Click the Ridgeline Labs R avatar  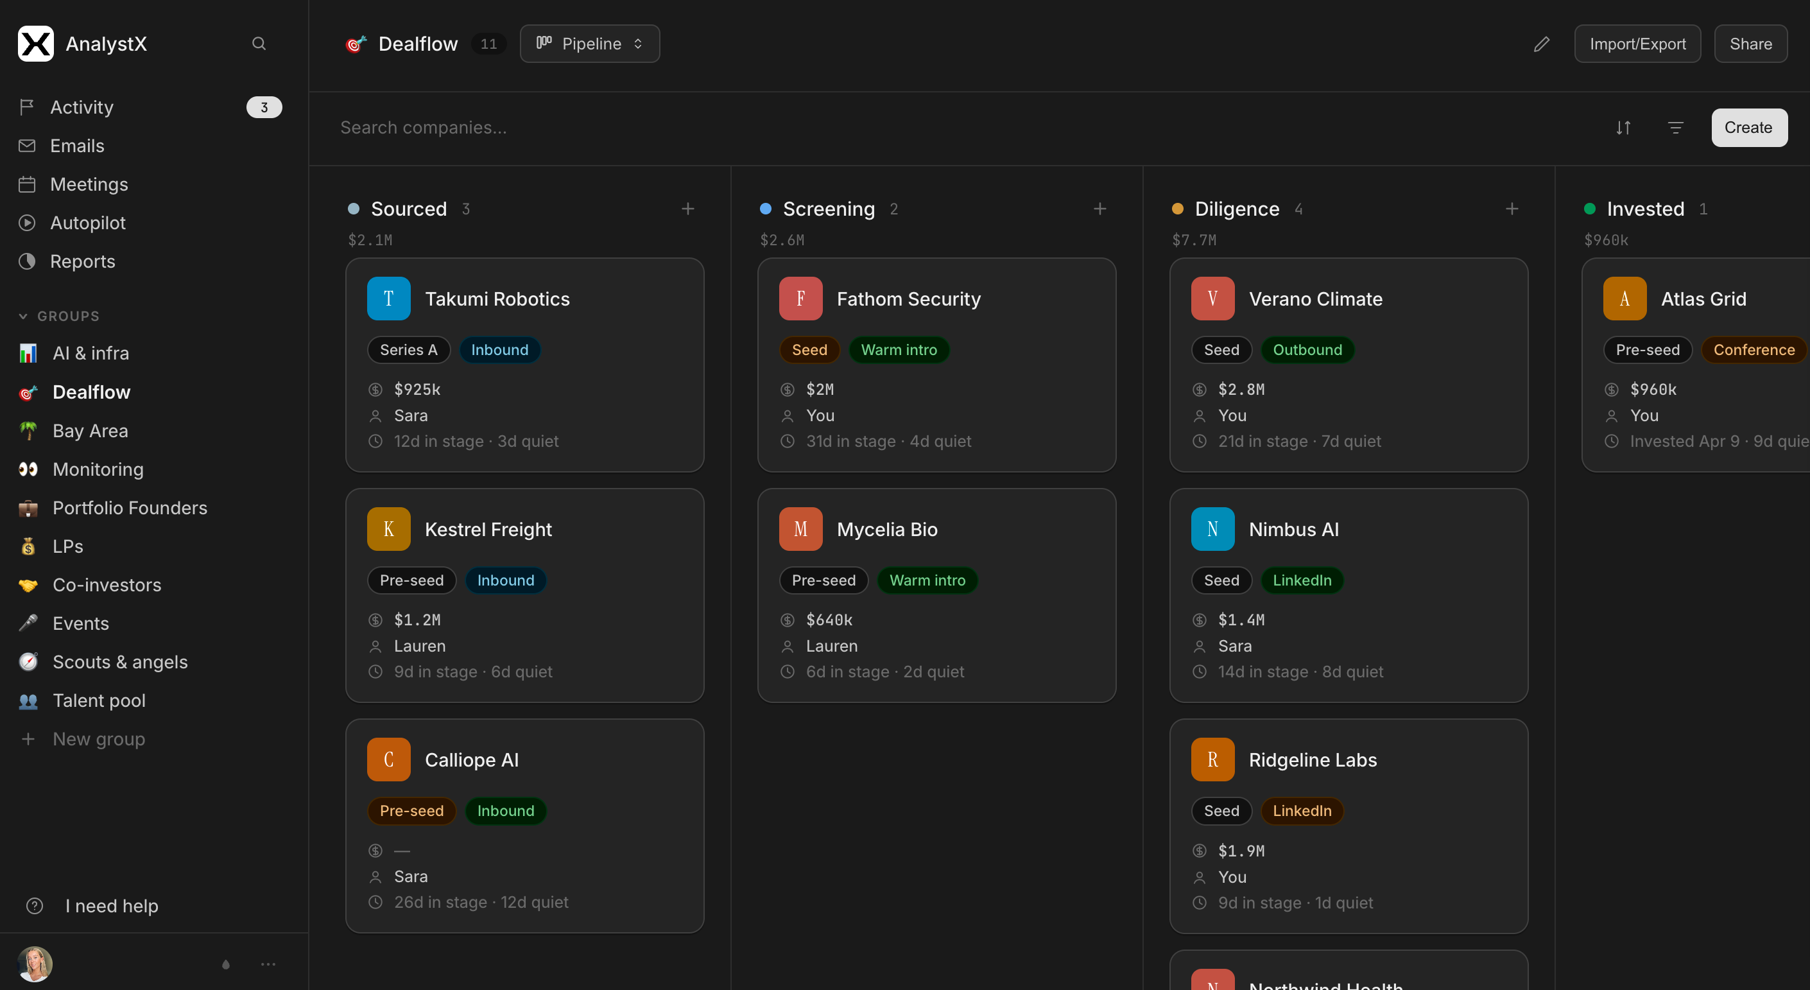tap(1212, 760)
